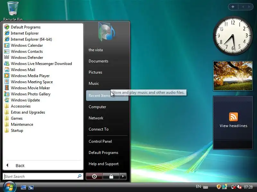This screenshot has height=192, width=257.
Task: Open Control Panel from start menu
Action: point(107,141)
